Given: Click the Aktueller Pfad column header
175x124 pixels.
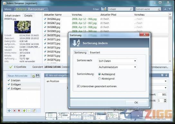Looking at the screenshot, I should click(x=108, y=15).
